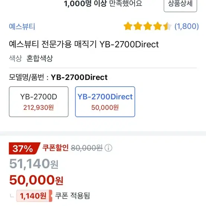Click the 모델명/품번 label
The image size is (206, 206).
pos(26,77)
